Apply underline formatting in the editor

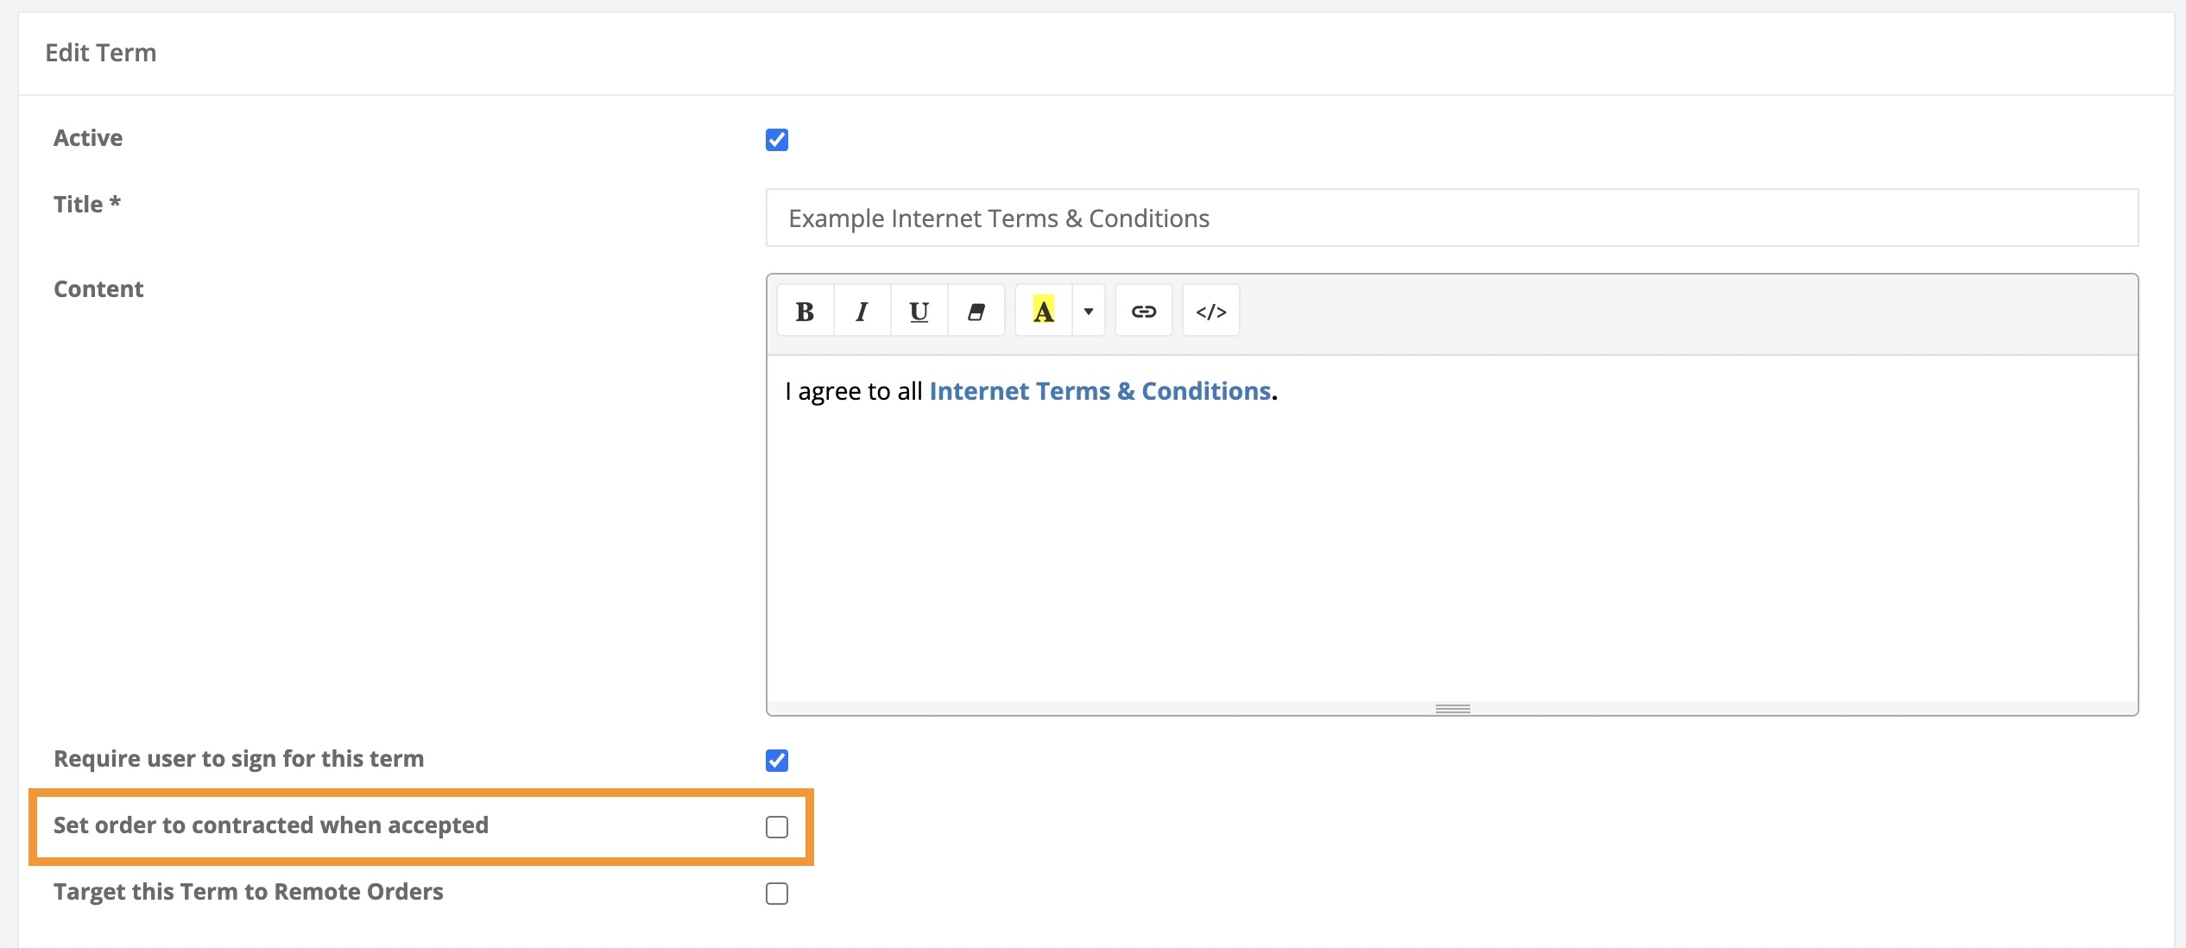coord(919,311)
